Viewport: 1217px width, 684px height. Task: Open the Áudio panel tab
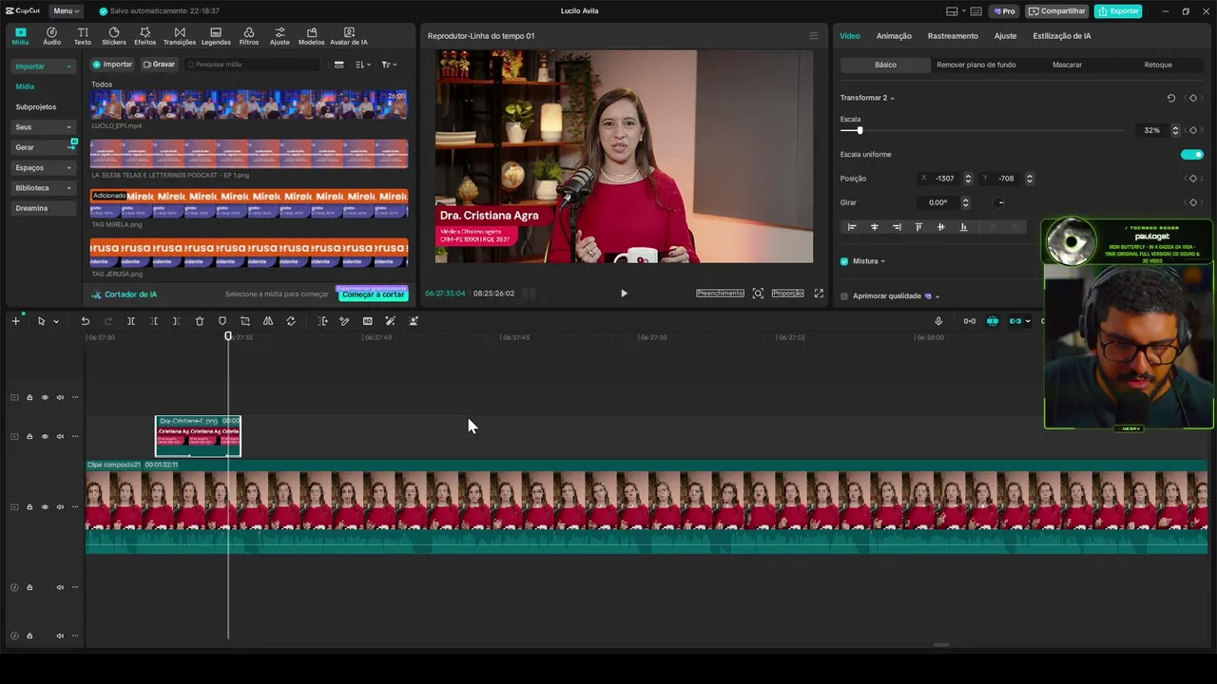pyautogui.click(x=51, y=36)
